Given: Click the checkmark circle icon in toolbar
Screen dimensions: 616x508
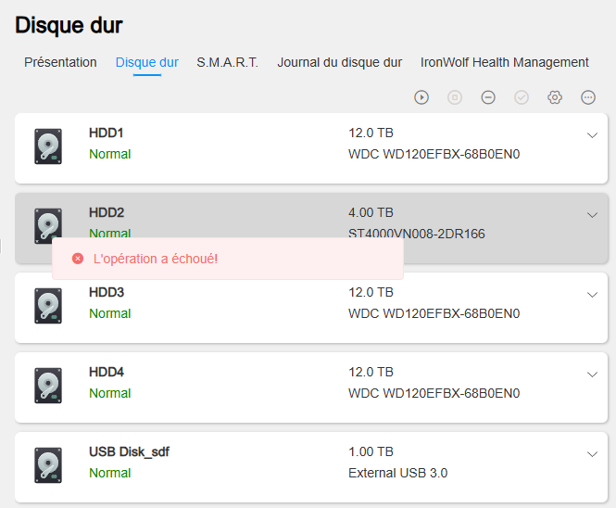Looking at the screenshot, I should [522, 97].
